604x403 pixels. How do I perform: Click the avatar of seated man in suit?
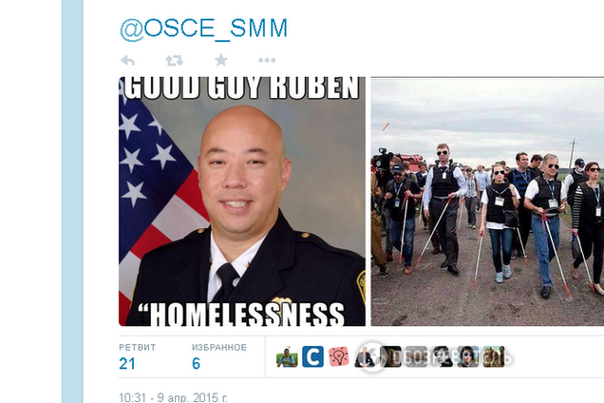click(x=365, y=356)
